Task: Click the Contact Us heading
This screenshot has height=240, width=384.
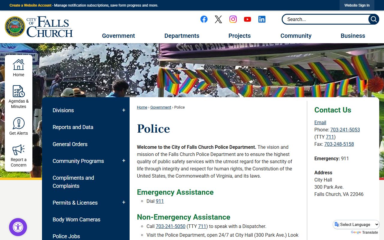Action: tap(333, 110)
